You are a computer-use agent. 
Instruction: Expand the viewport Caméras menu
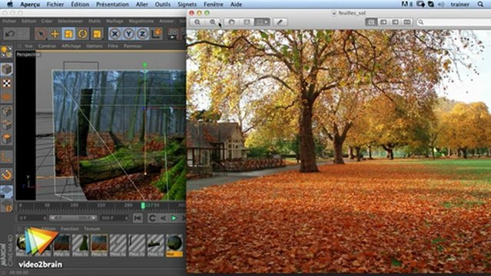(x=47, y=46)
